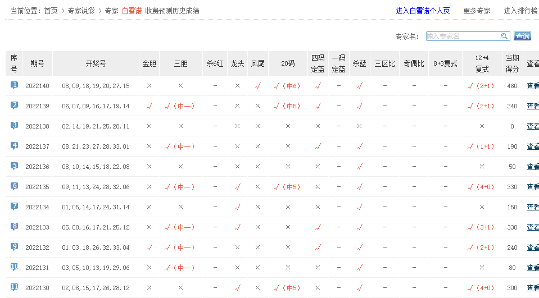Open 进入白雪诺个人页 link
The image size is (539, 298).
[423, 11]
